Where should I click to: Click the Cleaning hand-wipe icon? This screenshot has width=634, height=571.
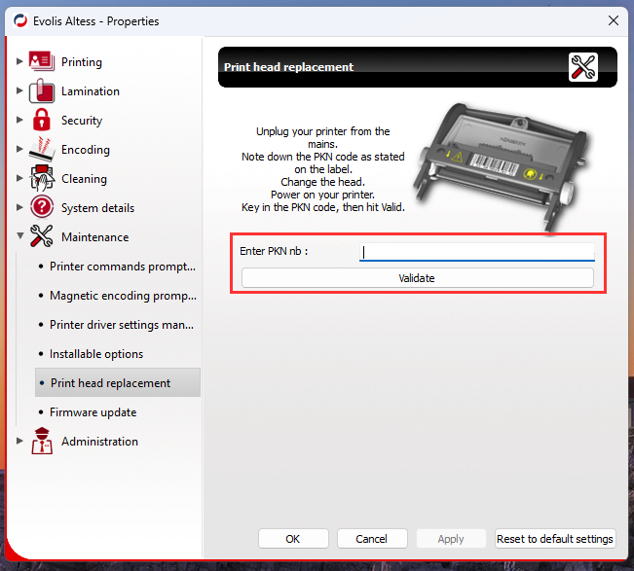(42, 178)
